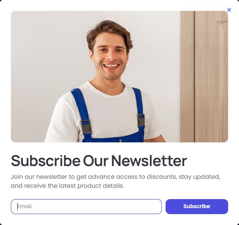Image resolution: width=239 pixels, height=225 pixels.
Task: Click the blinking text cursor in Email
Action: coord(17,207)
